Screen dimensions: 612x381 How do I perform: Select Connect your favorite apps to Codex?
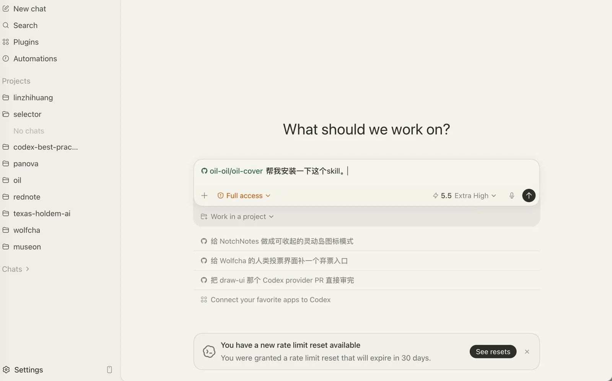pyautogui.click(x=366, y=300)
